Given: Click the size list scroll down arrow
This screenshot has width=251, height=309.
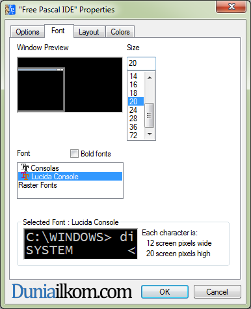Looking at the screenshot, I should pos(150,134).
